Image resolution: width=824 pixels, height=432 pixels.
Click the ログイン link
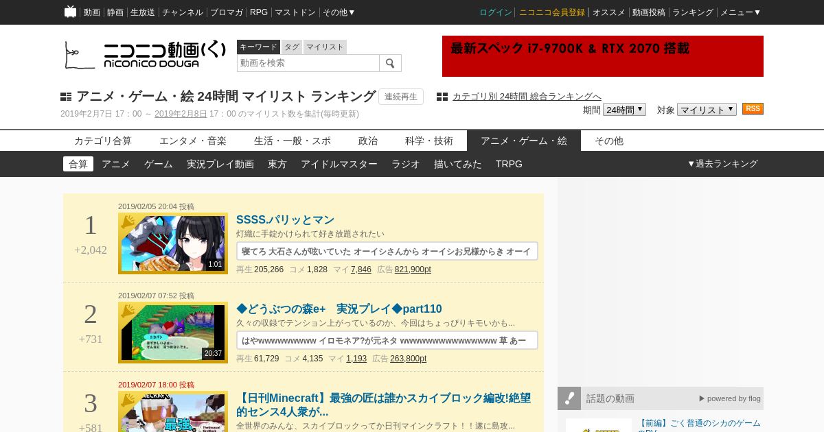496,12
